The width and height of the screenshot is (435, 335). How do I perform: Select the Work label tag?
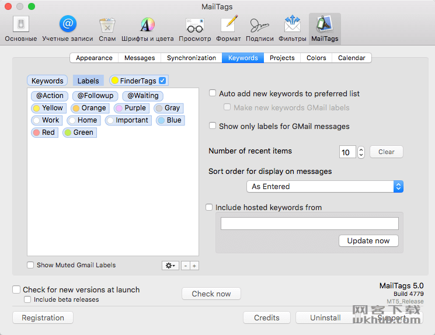tap(47, 120)
